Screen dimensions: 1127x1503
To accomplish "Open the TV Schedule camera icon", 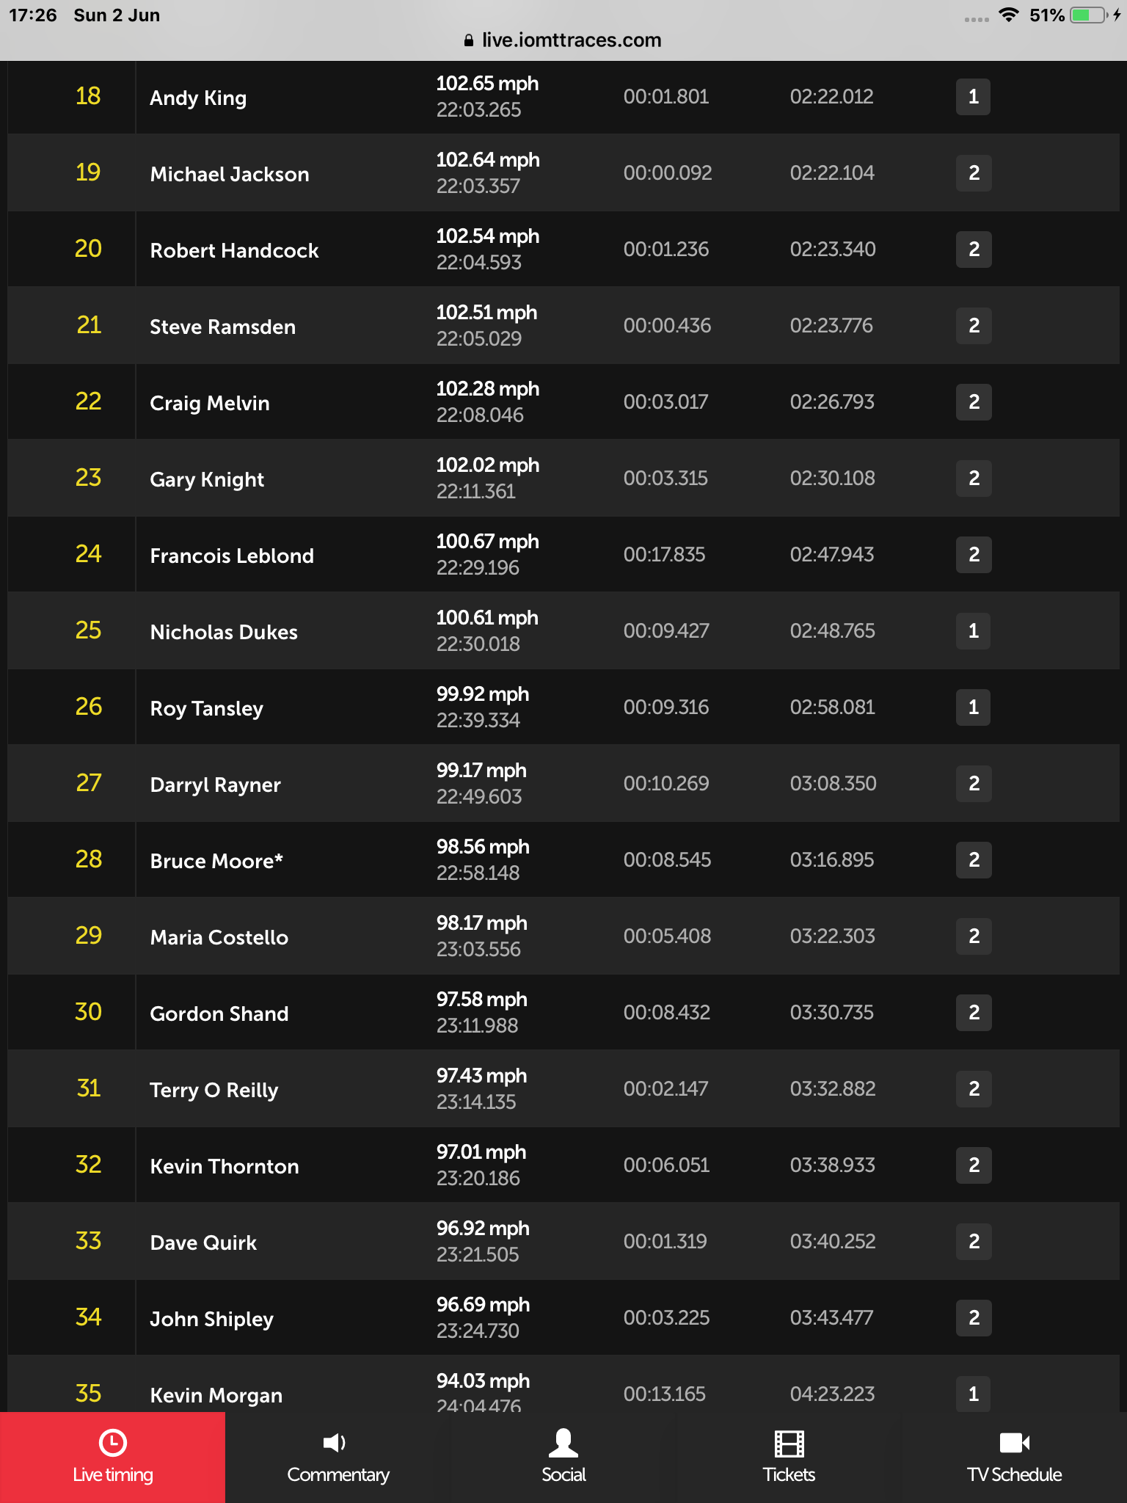I will point(1015,1443).
